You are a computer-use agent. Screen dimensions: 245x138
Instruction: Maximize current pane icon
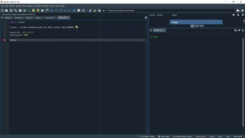pos(83,10)
